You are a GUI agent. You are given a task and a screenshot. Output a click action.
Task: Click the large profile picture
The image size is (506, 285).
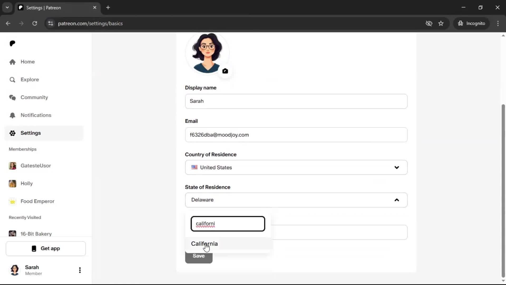coord(207,53)
